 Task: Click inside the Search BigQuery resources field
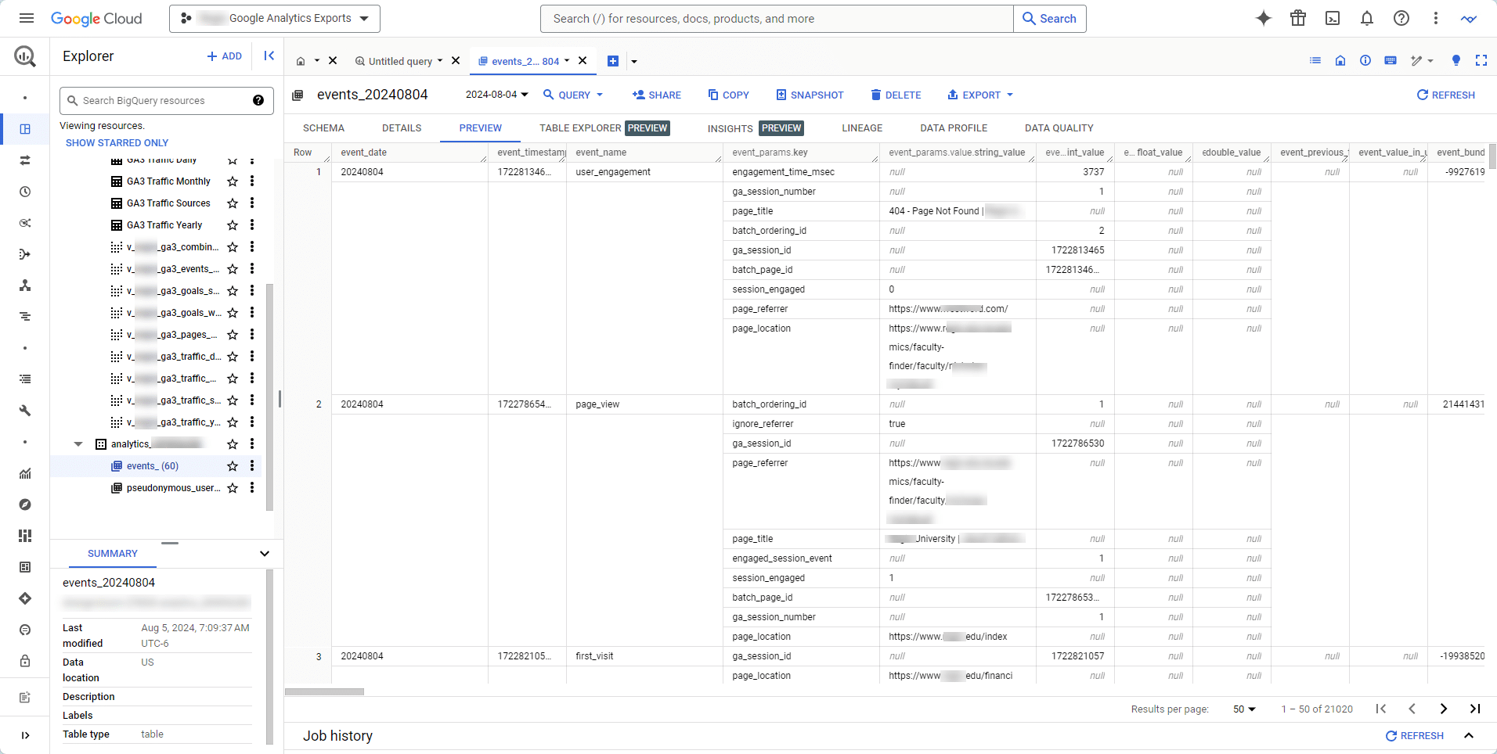point(157,100)
